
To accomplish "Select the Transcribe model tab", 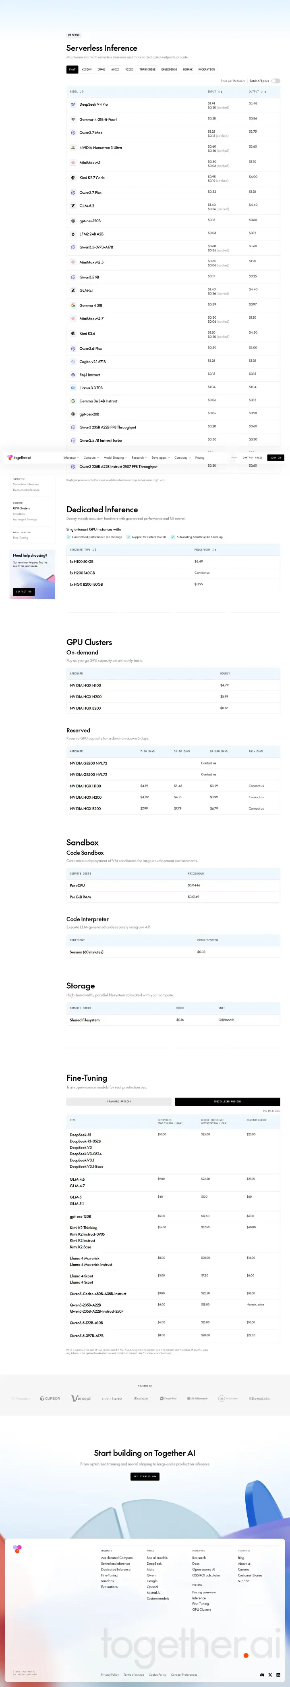I will click(x=147, y=69).
